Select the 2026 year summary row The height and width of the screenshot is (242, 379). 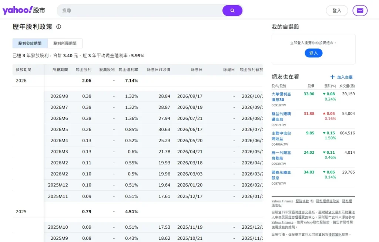pyautogui.click(x=138, y=81)
